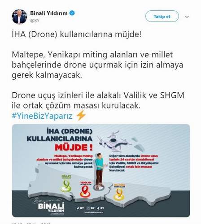Click the Instagram icon in the infographic
201x224 pixels.
pyautogui.click(x=88, y=208)
